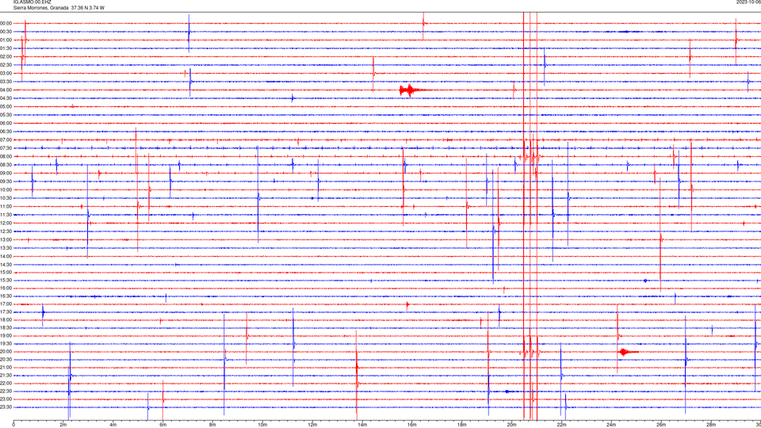The height and width of the screenshot is (428, 761).
Task: Select the 13:30 time row label
Action: click(6, 248)
